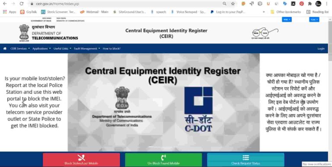Image resolution: width=332 pixels, height=167 pixels.
Task: Go back with browser back arrow
Action: tap(5, 3)
